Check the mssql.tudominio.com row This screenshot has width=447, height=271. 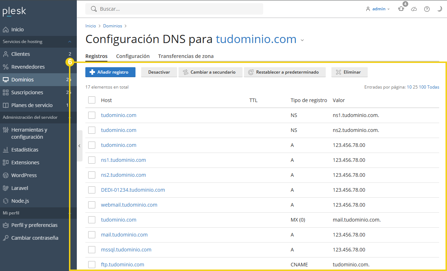coord(92,250)
